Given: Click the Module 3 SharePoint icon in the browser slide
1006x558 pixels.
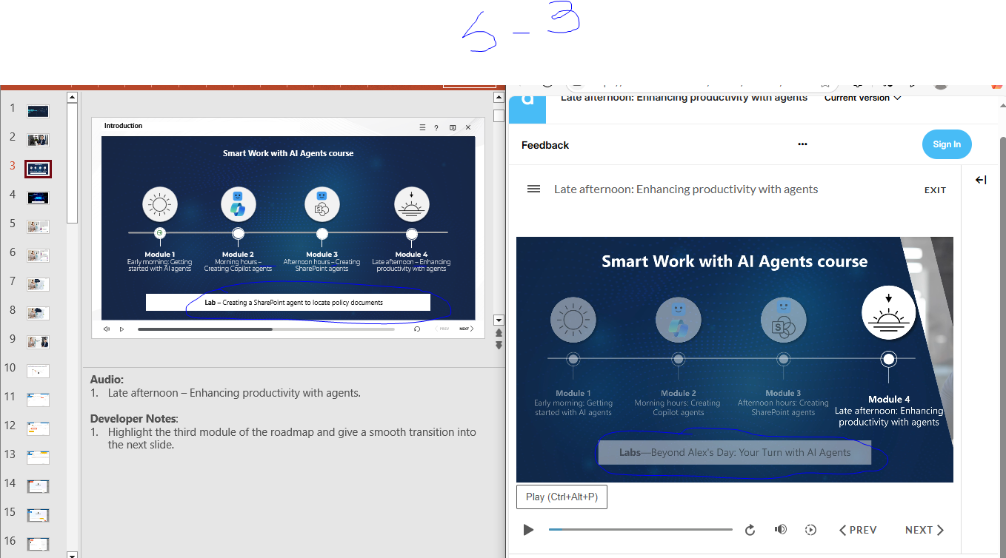Looking at the screenshot, I should pyautogui.click(x=784, y=320).
